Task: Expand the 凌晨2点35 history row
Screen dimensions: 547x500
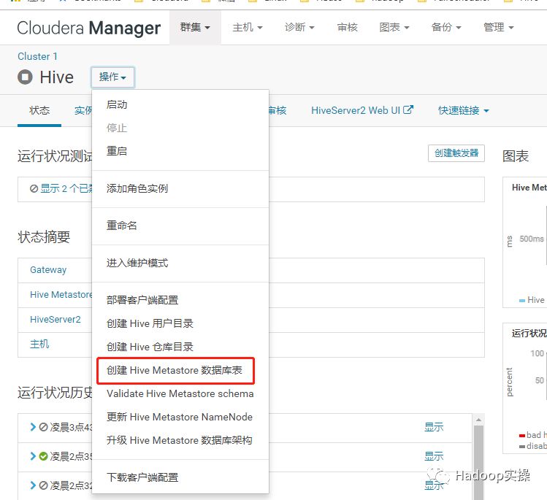Action: [x=33, y=456]
